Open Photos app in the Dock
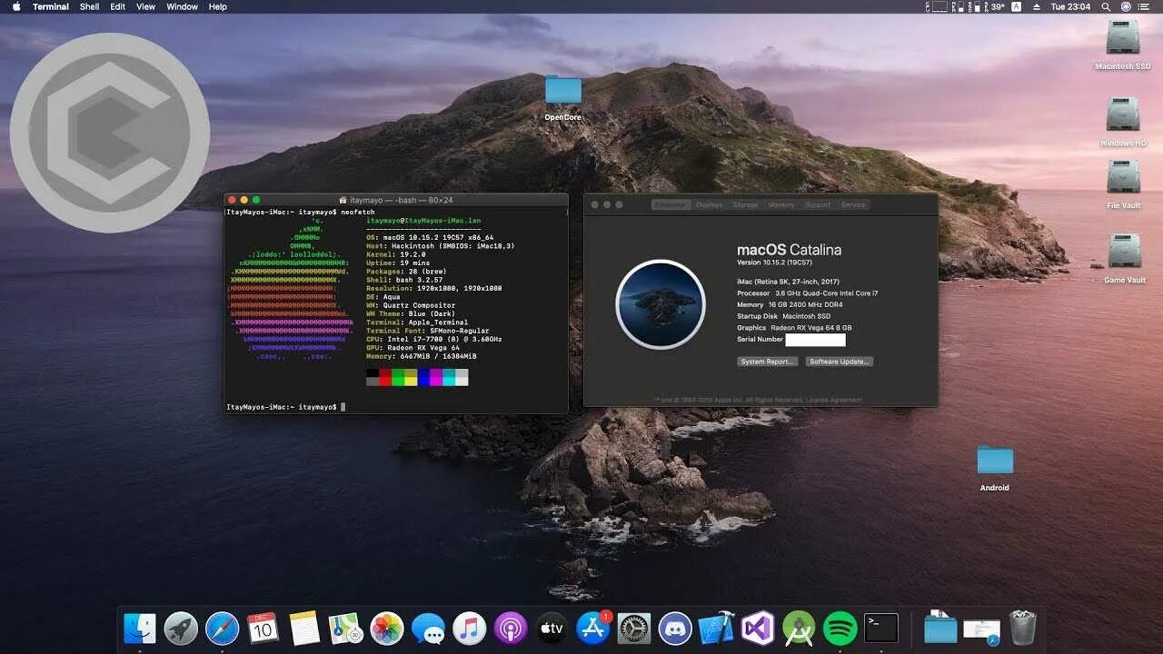 click(387, 628)
